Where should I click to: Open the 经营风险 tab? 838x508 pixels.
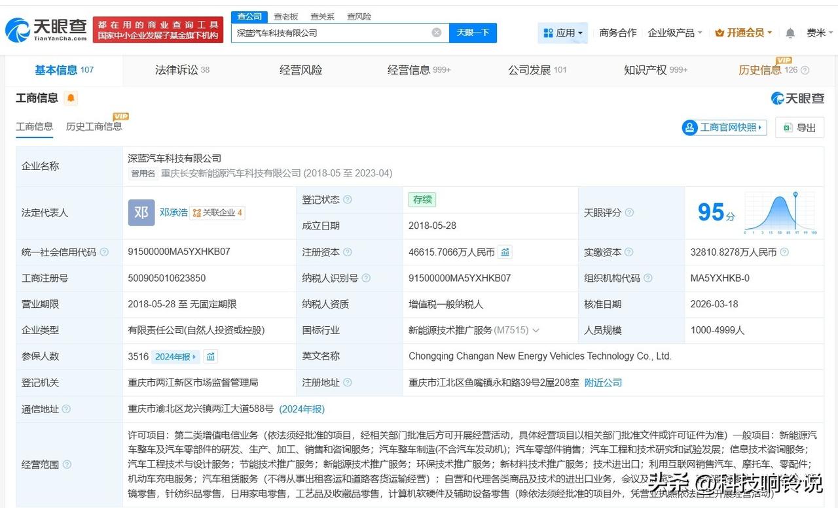coord(301,70)
